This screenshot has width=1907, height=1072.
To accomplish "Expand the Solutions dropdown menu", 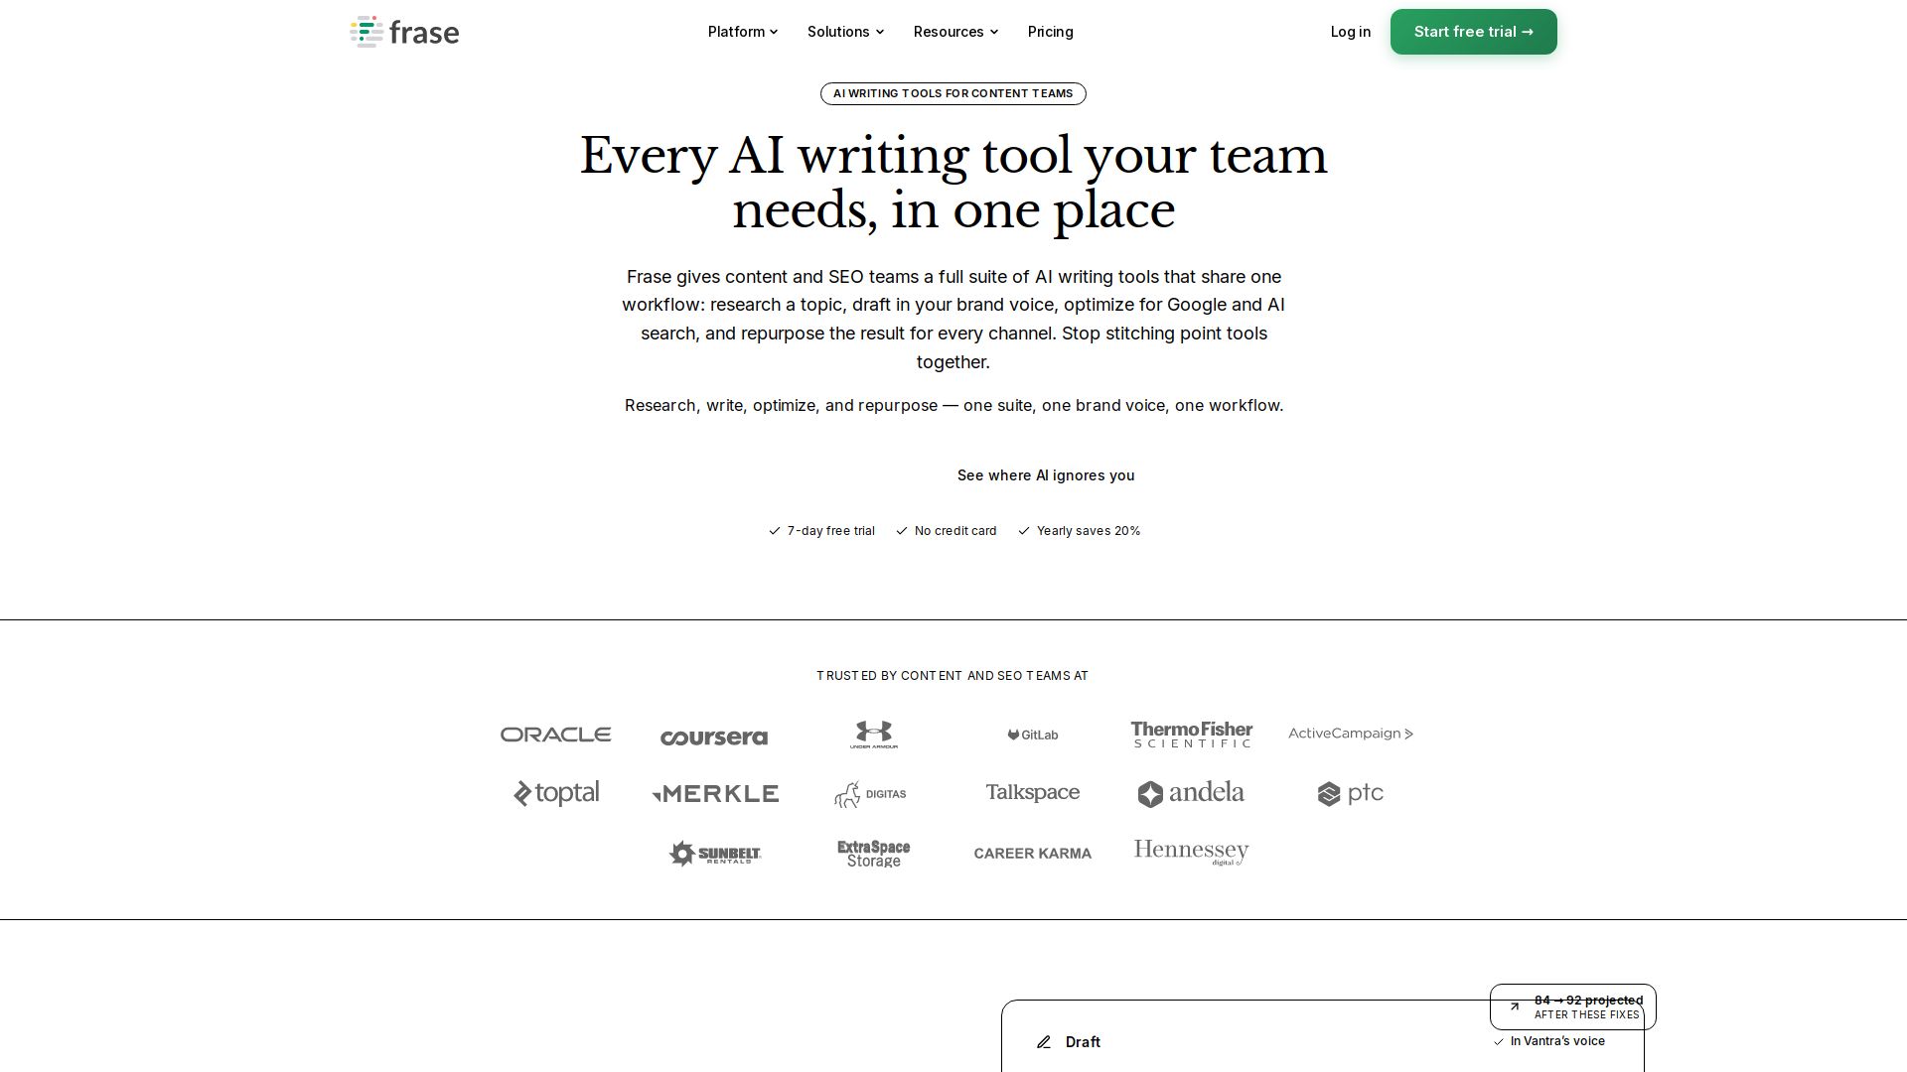I will pos(845,32).
